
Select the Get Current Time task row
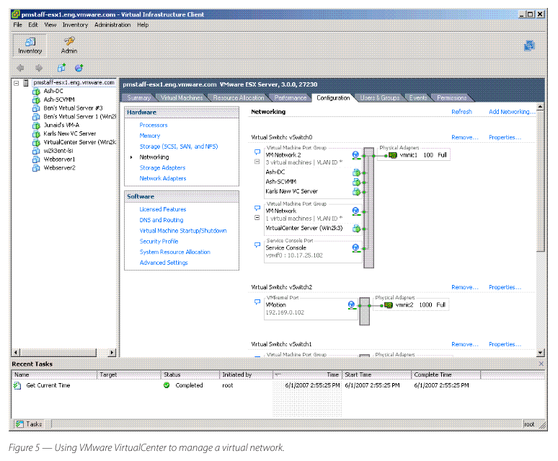[x=278, y=385]
